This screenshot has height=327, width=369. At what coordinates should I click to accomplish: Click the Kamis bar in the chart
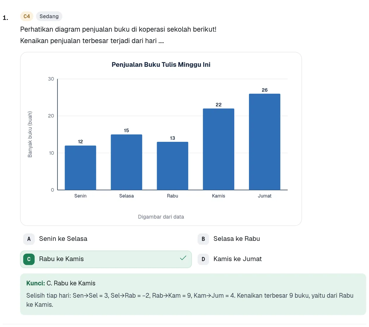[219, 149]
